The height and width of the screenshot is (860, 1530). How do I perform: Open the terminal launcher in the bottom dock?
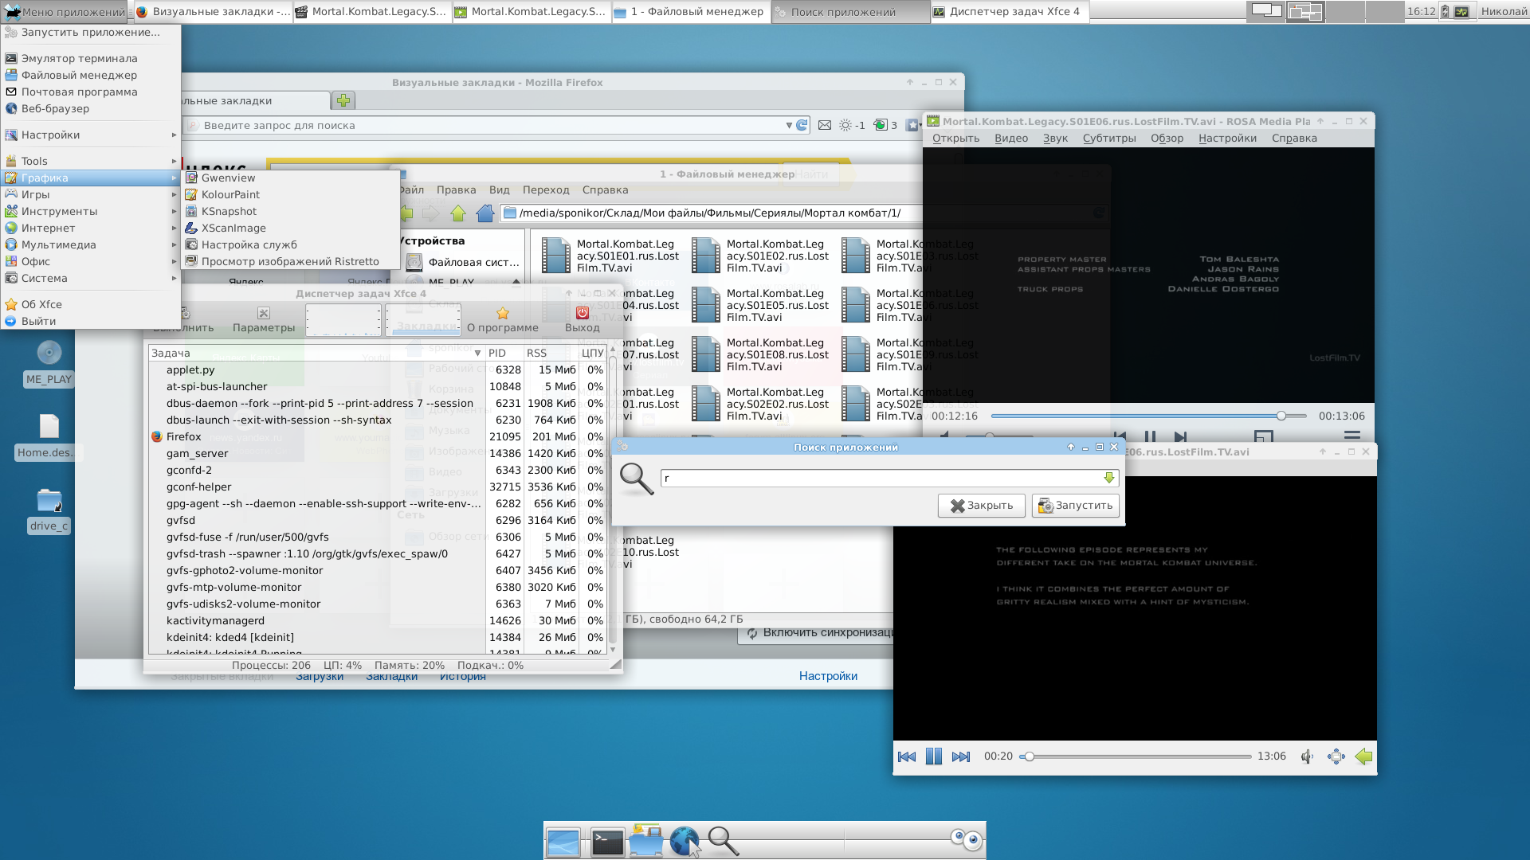pyautogui.click(x=607, y=842)
